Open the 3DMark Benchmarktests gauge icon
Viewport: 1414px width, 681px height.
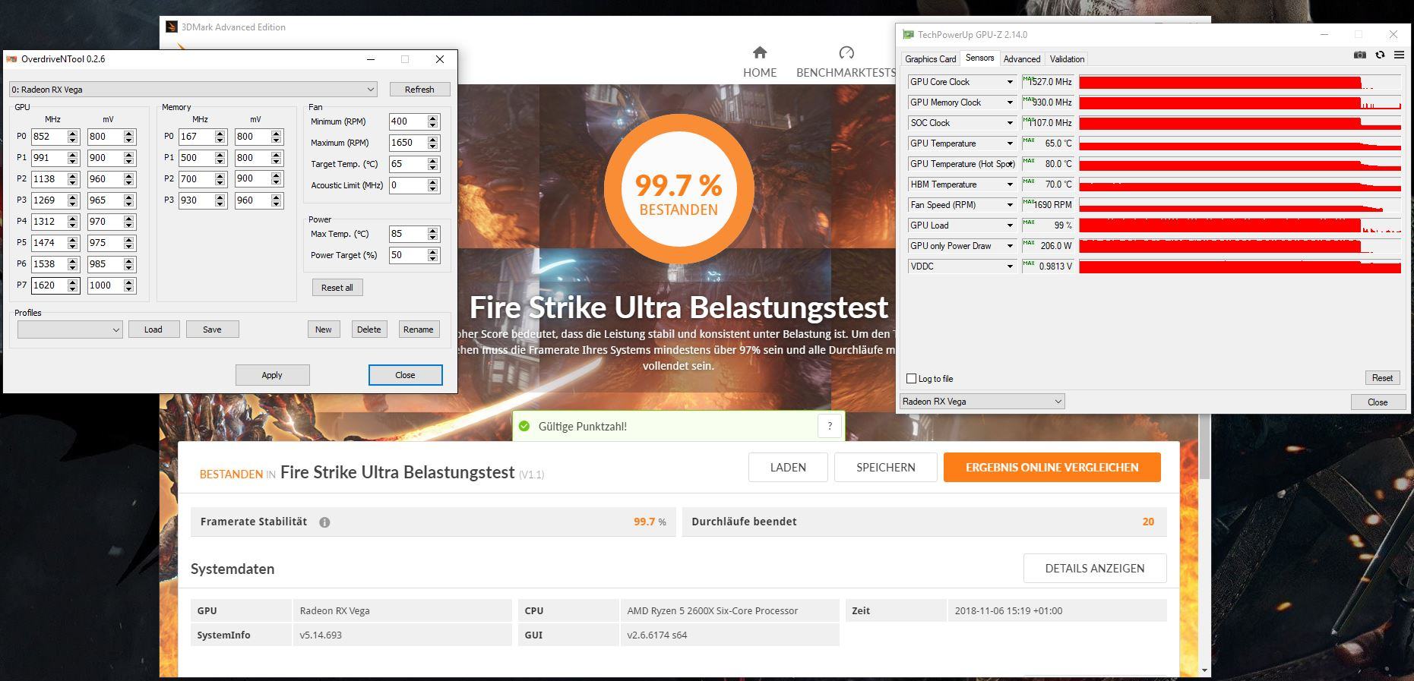point(846,52)
